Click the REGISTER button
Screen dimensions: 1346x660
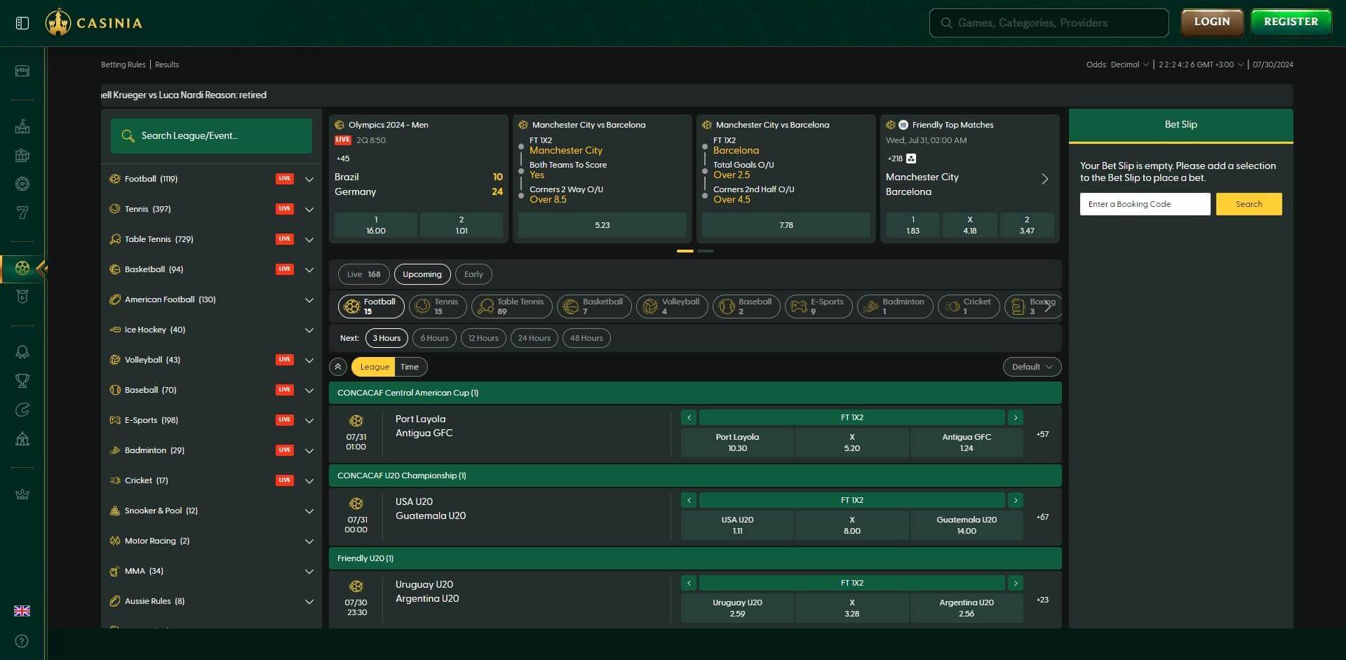point(1291,22)
